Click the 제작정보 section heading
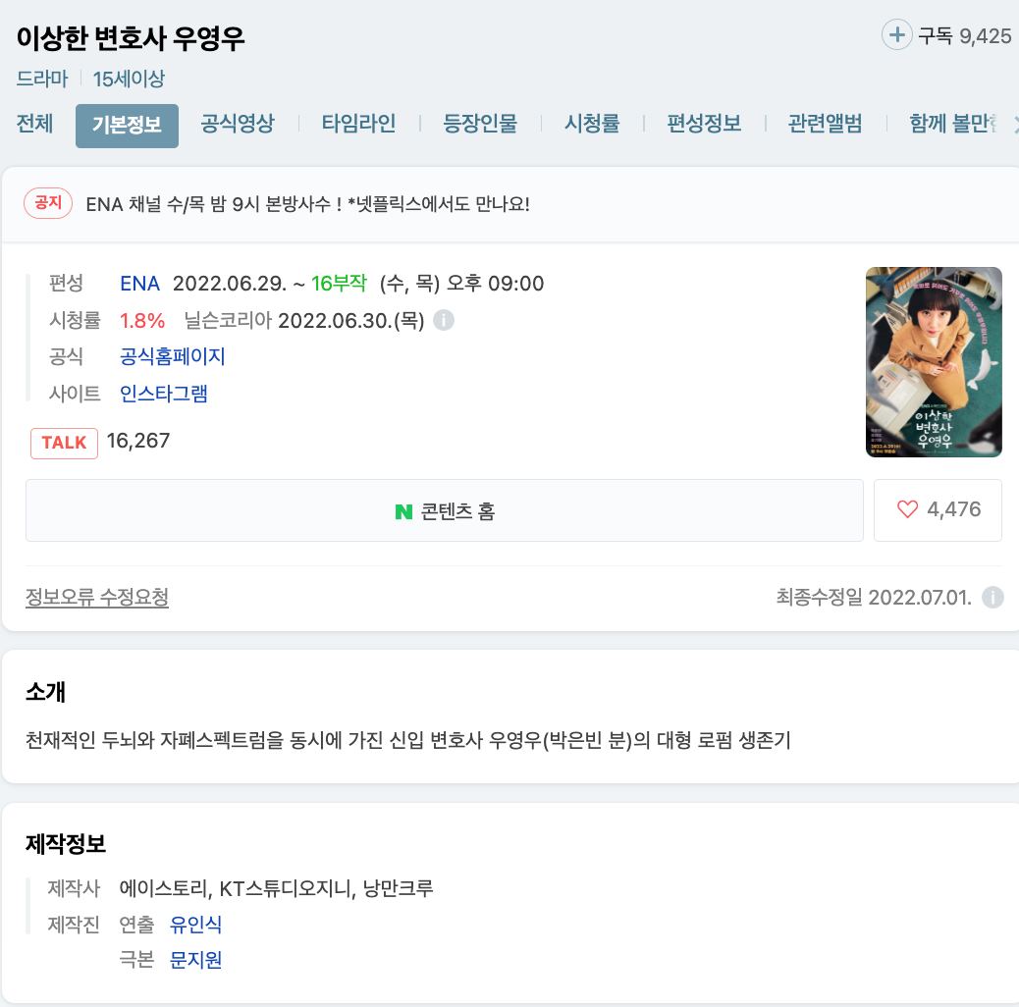This screenshot has height=1007, width=1019. pyautogui.click(x=66, y=844)
